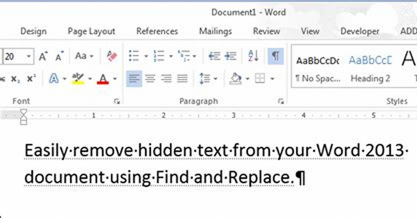Open line and paragraph spacing
Image resolution: width=417 pixels, height=218 pixels.
tap(204, 79)
